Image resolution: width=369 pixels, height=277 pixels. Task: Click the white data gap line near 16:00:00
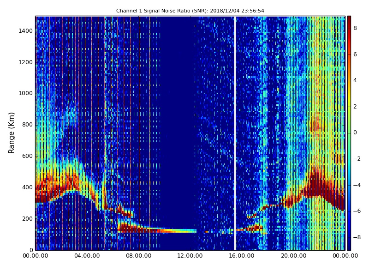[x=235, y=133]
